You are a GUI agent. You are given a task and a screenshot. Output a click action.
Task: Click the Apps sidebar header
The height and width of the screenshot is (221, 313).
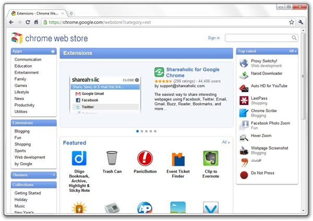tap(34, 51)
